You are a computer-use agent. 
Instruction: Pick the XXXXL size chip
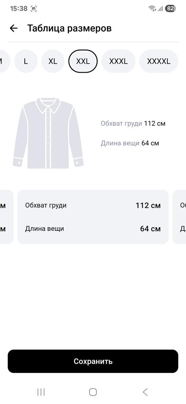click(159, 61)
